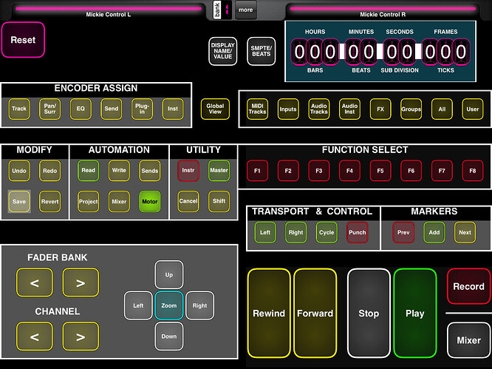The height and width of the screenshot is (369, 492).
Task: Show Audio Inst view
Action: [349, 109]
